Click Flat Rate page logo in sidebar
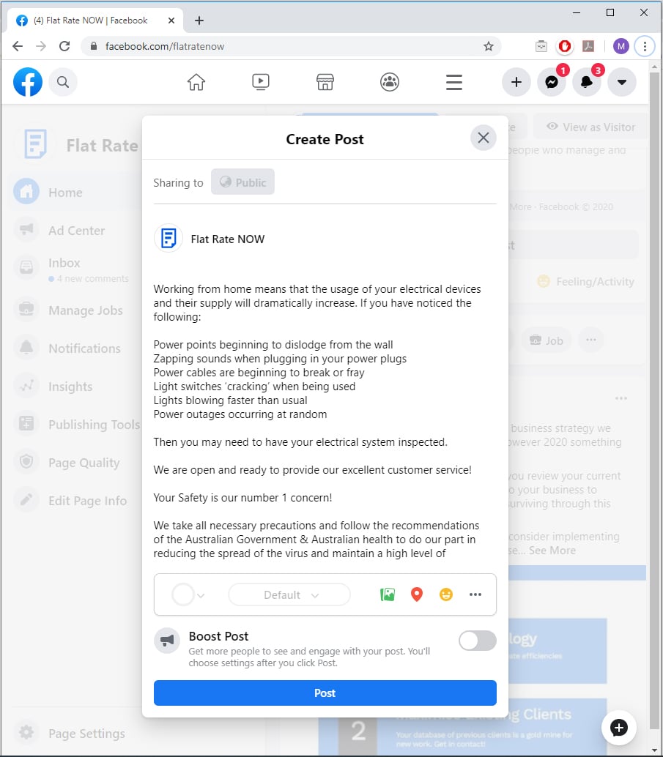Image resolution: width=663 pixels, height=757 pixels. coord(36,144)
